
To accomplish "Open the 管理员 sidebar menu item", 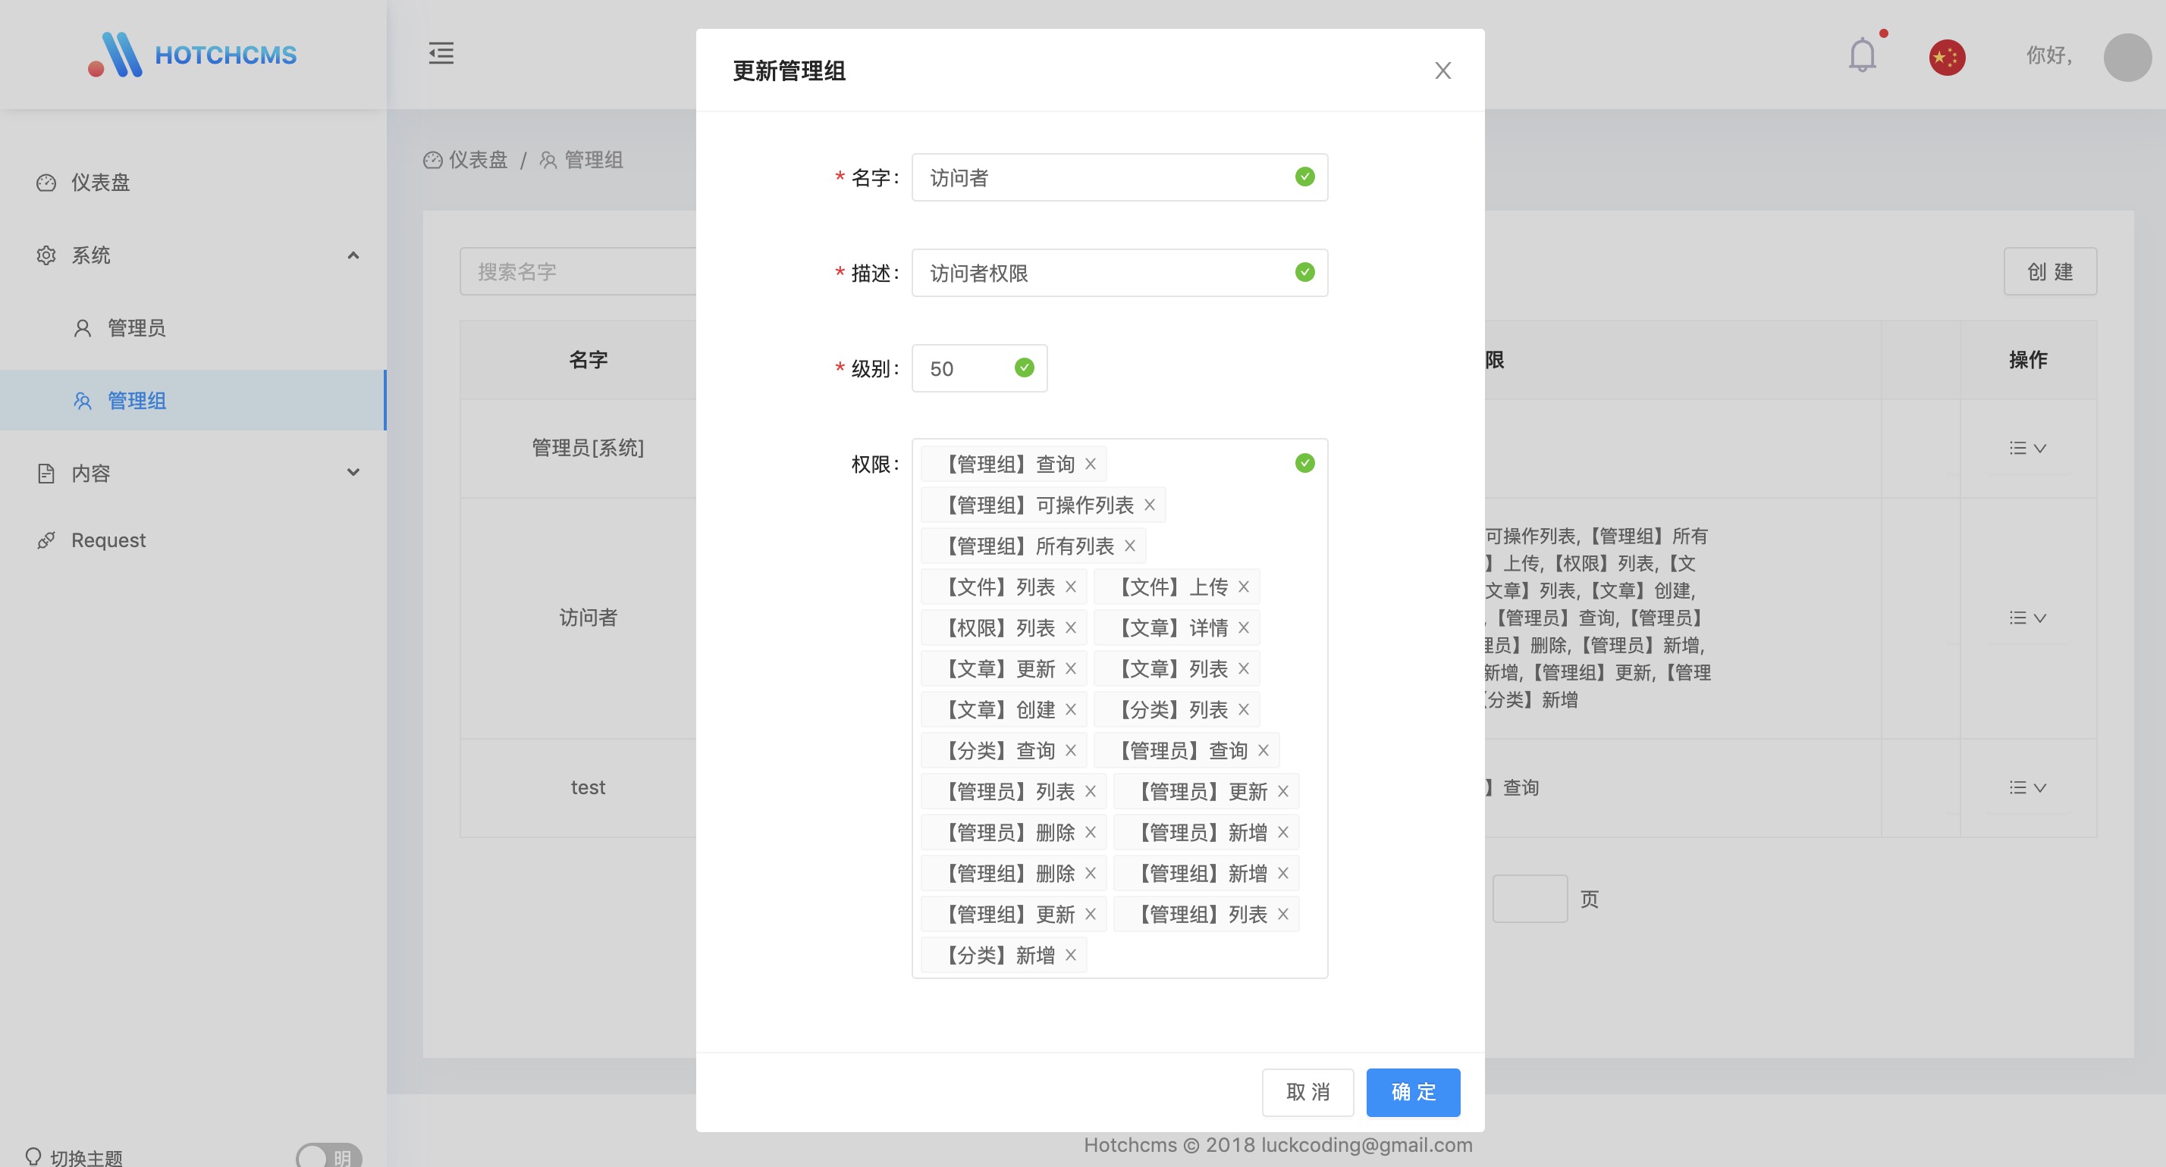I will click(137, 327).
